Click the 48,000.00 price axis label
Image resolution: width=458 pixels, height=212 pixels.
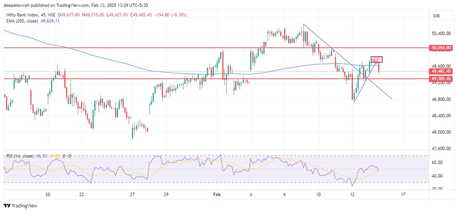pyautogui.click(x=441, y=132)
